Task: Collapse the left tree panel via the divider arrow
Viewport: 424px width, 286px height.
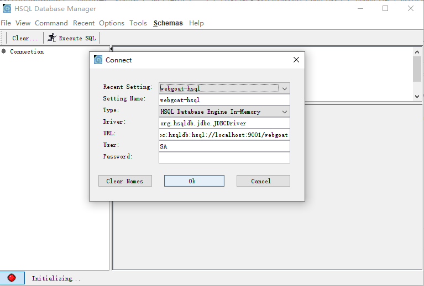Action: (111, 49)
